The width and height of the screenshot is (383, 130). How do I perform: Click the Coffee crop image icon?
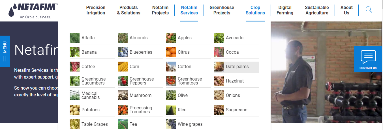point(74,67)
